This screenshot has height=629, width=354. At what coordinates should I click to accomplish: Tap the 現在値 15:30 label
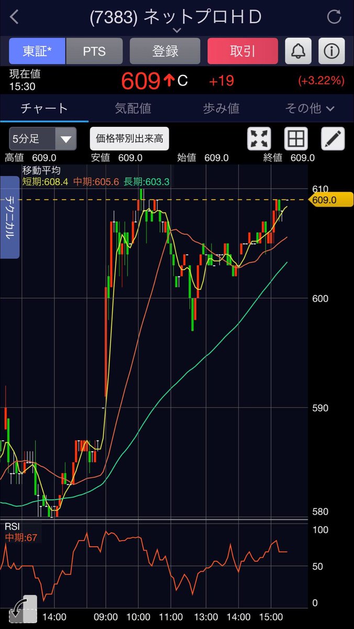point(25,80)
